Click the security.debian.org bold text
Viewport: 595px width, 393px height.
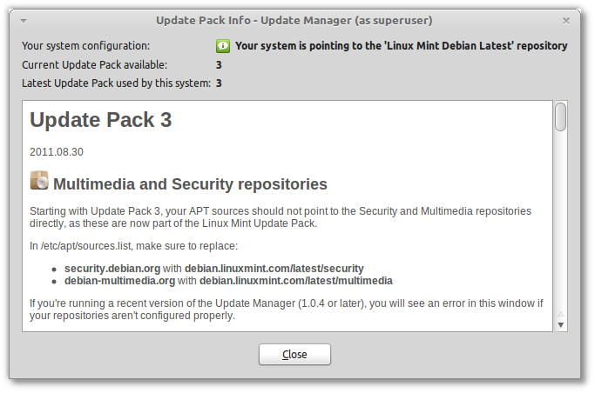(112, 269)
